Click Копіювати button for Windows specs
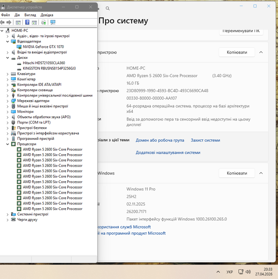Image resolution: width=278 pixels, height=279 pixels. pos(237,173)
